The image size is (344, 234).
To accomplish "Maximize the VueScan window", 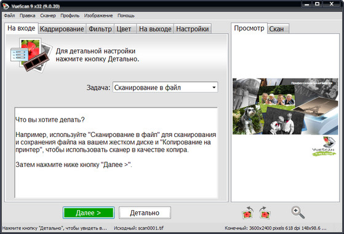I will (x=318, y=4).
